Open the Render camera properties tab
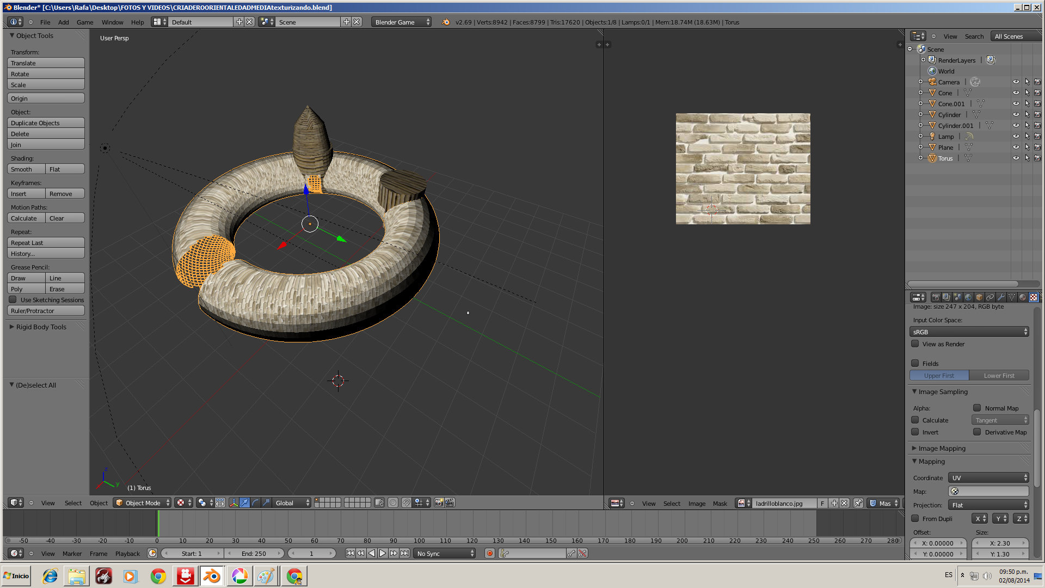Viewport: 1045px width, 588px height. pyautogui.click(x=936, y=297)
